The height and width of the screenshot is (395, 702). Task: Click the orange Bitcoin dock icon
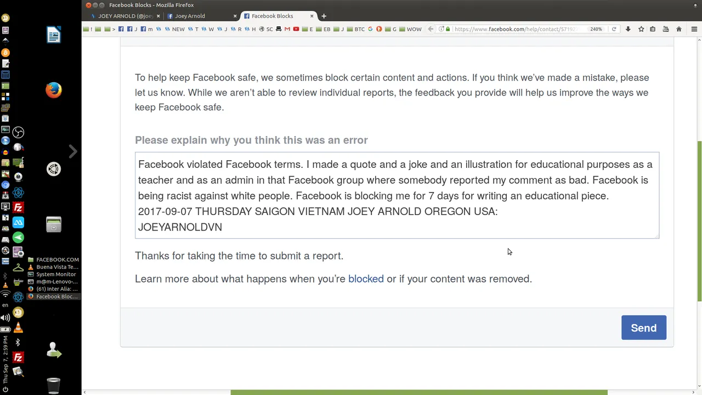(x=5, y=53)
